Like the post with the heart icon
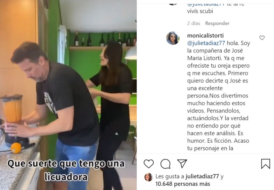 (x=148, y=164)
